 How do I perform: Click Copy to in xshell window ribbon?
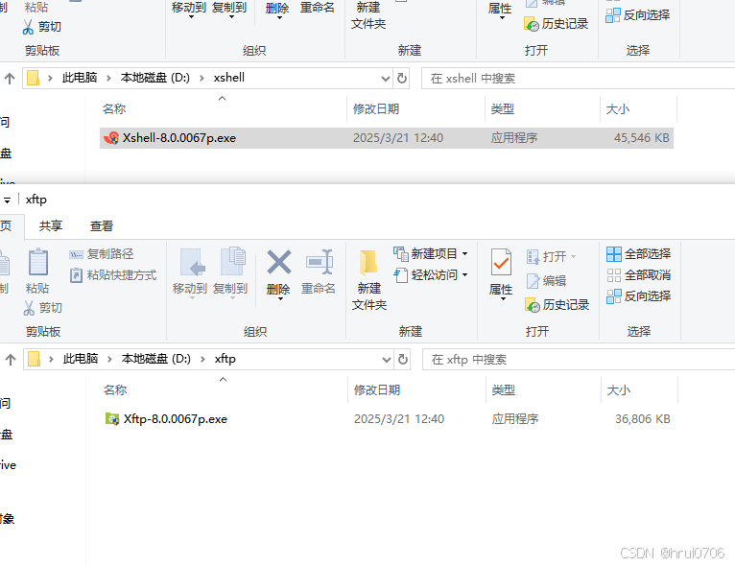click(229, 9)
